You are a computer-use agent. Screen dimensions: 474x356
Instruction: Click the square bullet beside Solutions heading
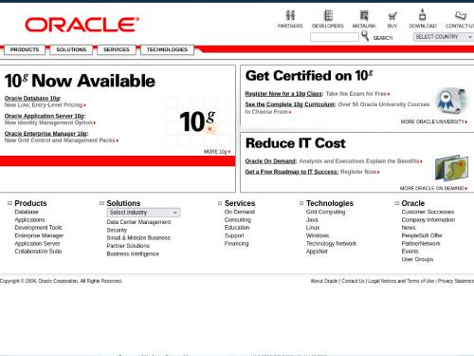[x=101, y=203]
